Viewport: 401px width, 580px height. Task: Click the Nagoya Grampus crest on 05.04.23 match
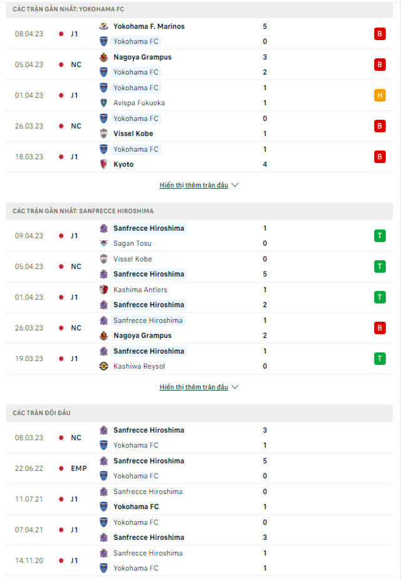coord(104,57)
